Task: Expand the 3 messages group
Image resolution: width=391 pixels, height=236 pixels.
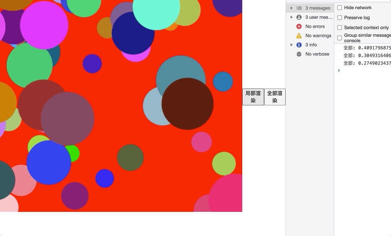Action: 291,8
